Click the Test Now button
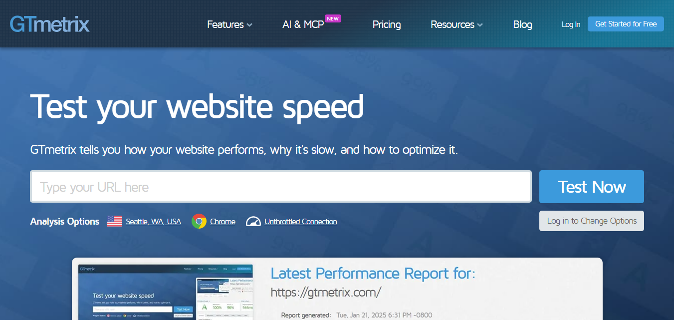This screenshot has height=320, width=674. click(x=592, y=187)
